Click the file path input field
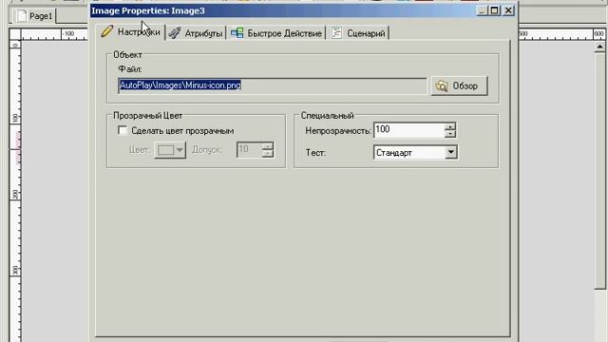The height and width of the screenshot is (342, 608). click(x=273, y=85)
